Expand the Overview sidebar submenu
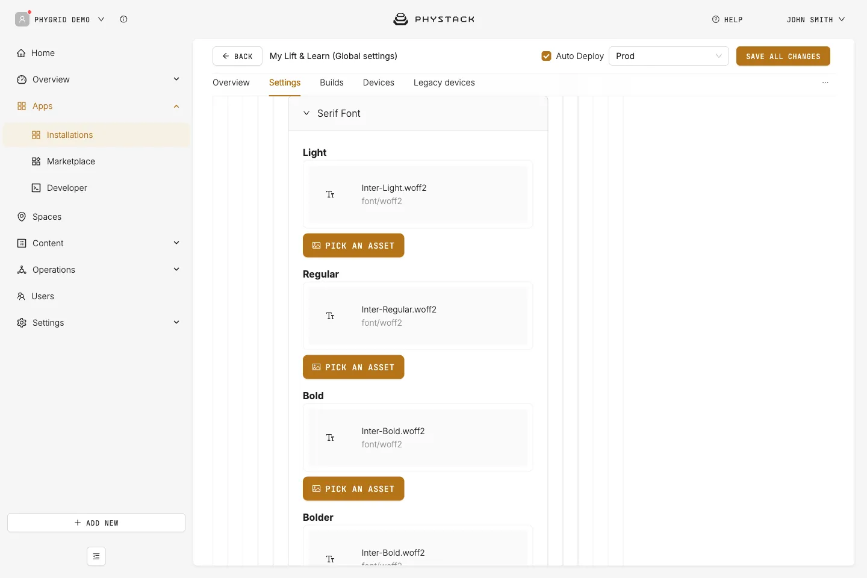The image size is (867, 578). pyautogui.click(x=176, y=79)
